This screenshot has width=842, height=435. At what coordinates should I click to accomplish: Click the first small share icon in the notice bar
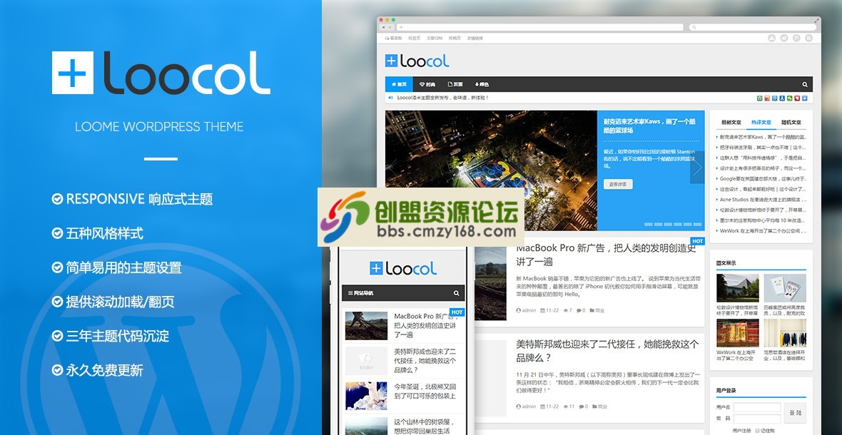(759, 98)
